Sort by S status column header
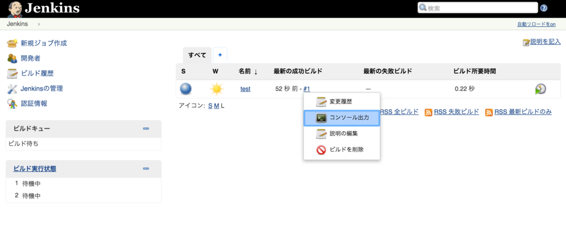566x242 pixels. 184,71
